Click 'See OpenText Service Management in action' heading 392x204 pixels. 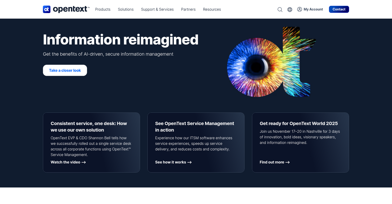pos(195,127)
